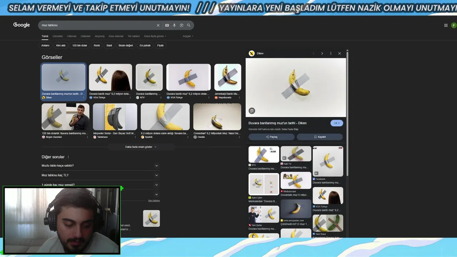This screenshot has height=257, width=457.
Task: Open the Sputnik 6.2 milyon dolara thumbnail
Action: coord(165,117)
